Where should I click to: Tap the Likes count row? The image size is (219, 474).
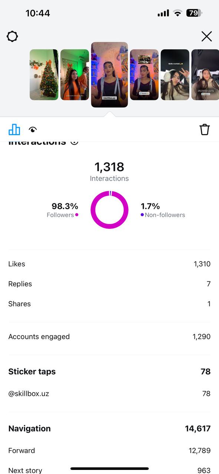pos(109,264)
